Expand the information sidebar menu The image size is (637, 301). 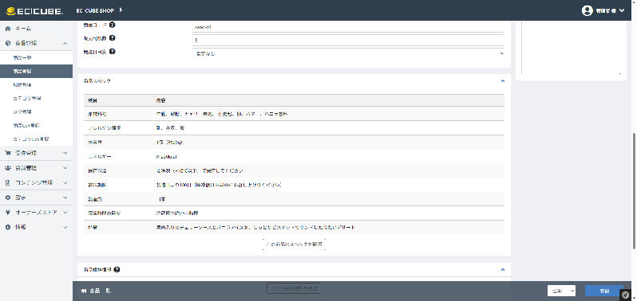tap(65, 227)
